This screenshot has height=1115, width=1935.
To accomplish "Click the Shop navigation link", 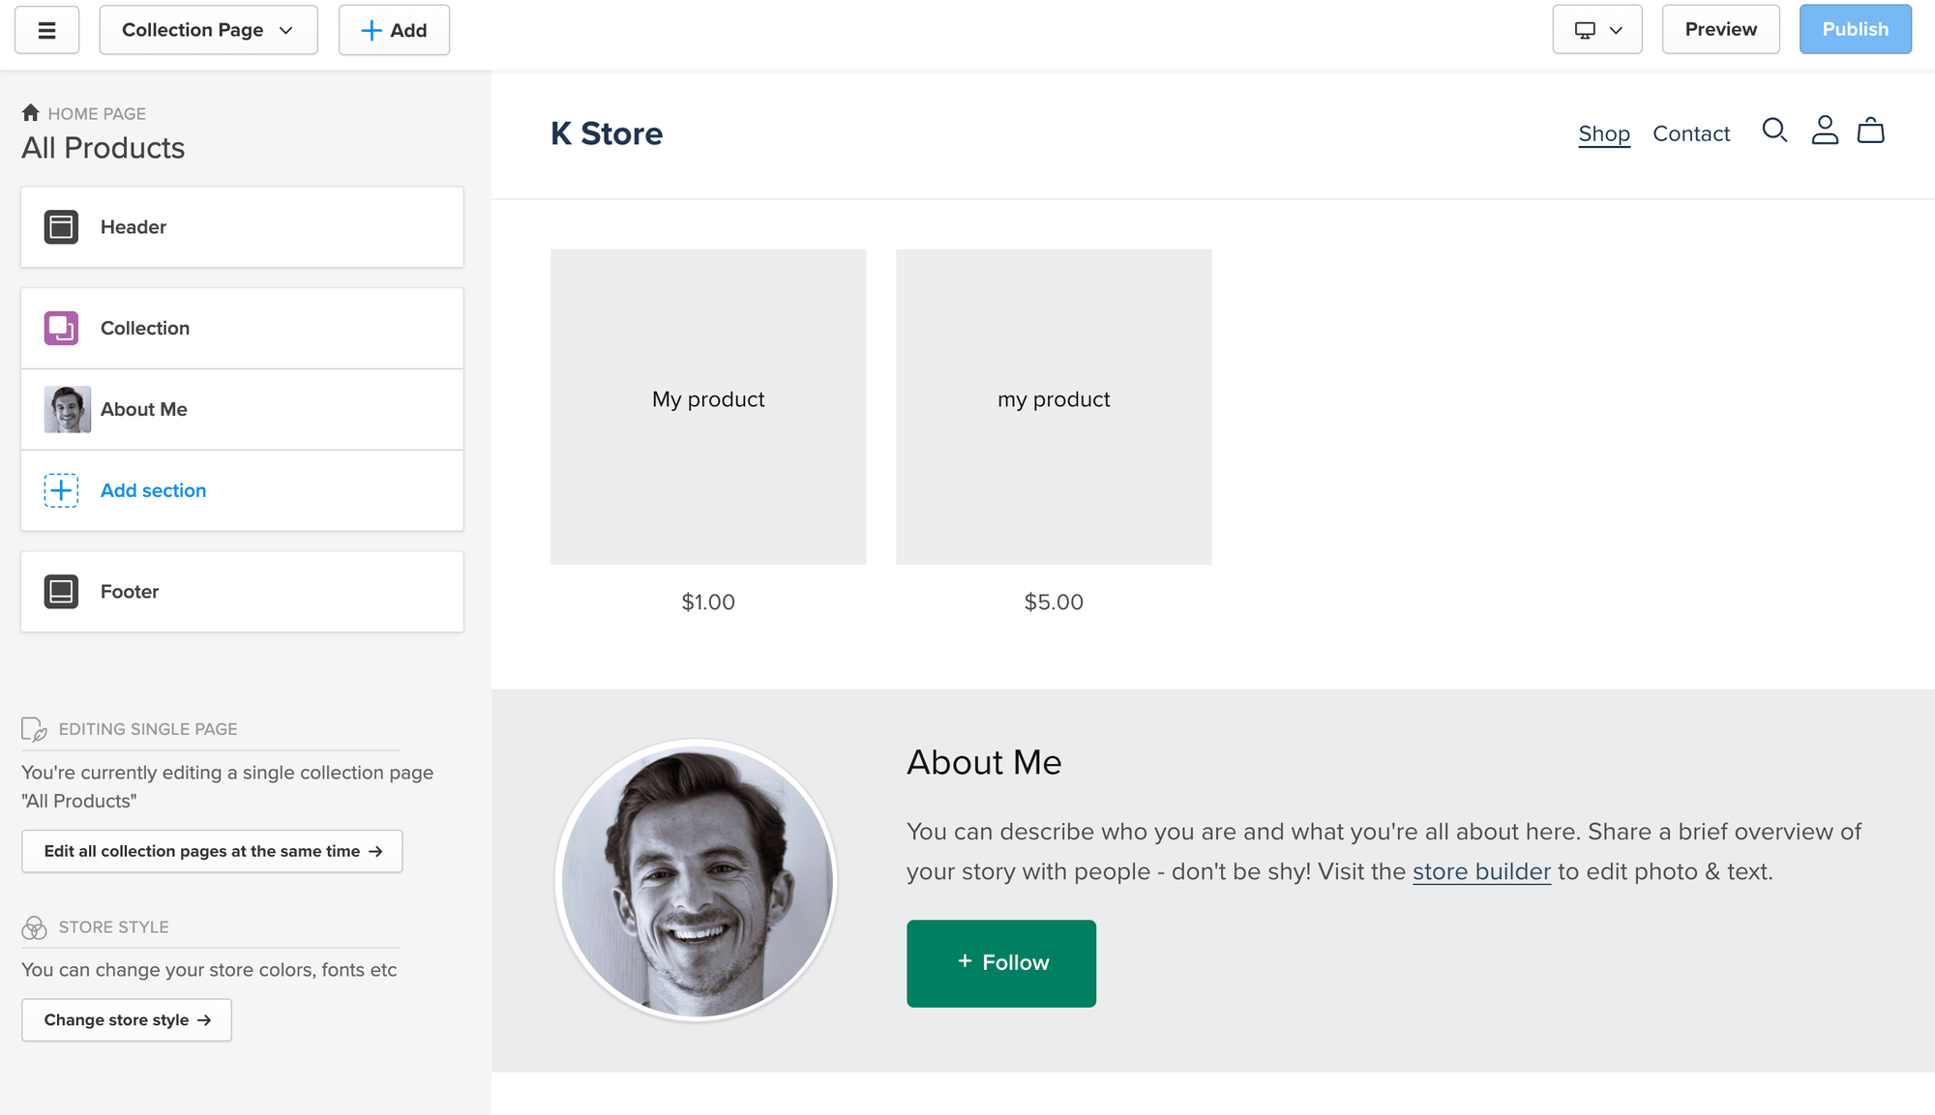I will pos(1603,133).
